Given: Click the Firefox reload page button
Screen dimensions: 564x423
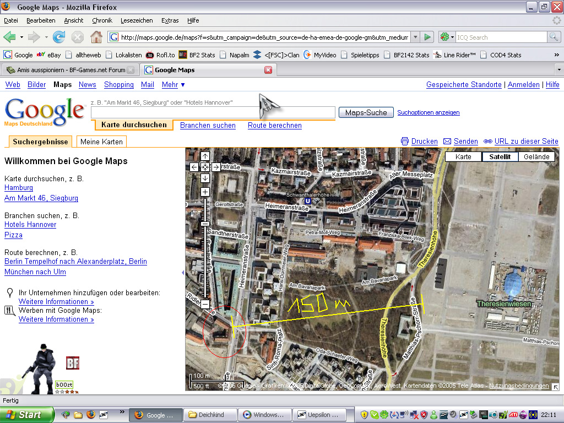Looking at the screenshot, I should (59, 37).
